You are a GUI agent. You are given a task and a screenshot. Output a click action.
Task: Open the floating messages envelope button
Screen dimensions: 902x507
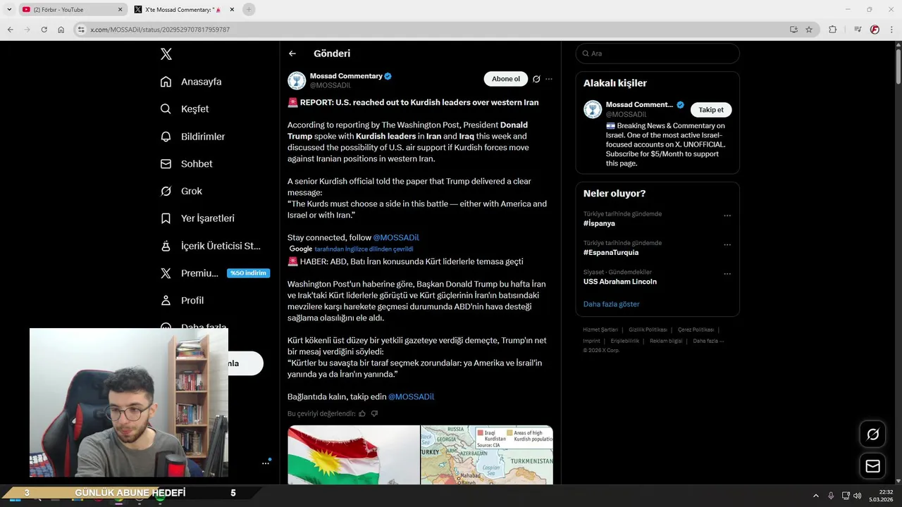tap(872, 466)
